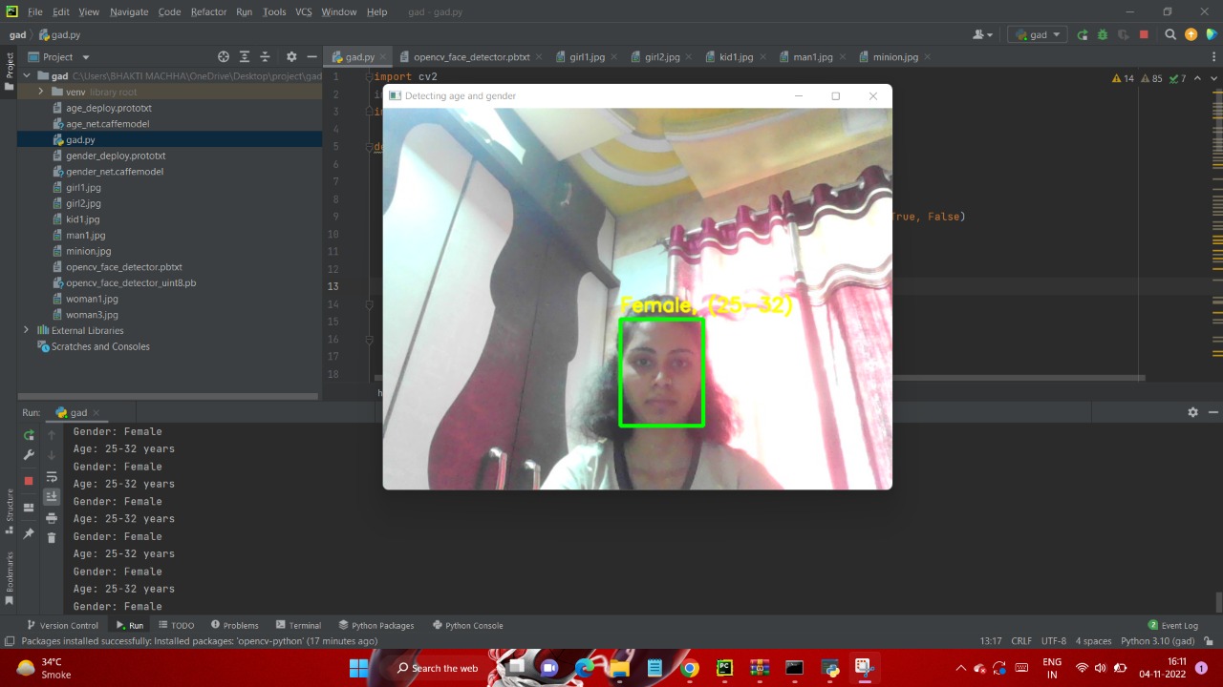1223x687 pixels.
Task: Clear the Run console output with trash icon
Action: tap(52, 536)
